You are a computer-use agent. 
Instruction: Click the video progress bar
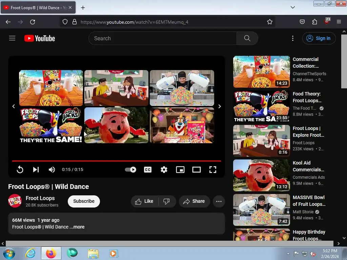[x=117, y=161]
